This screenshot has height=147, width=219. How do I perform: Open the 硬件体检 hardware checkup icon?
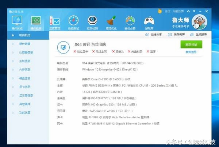(17, 23)
